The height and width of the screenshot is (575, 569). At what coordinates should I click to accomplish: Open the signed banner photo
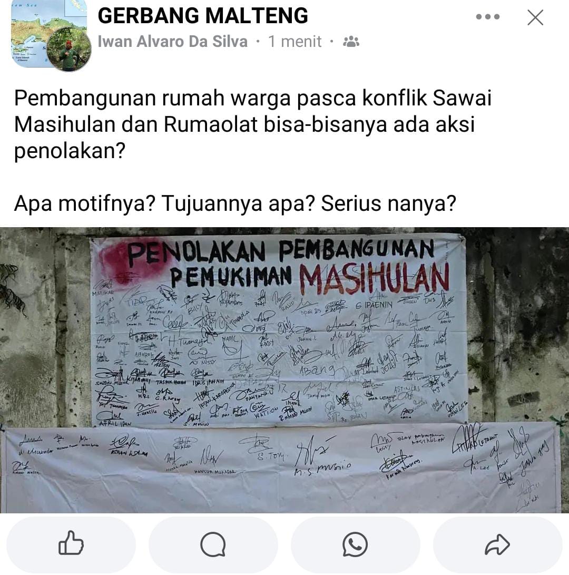pos(284,370)
